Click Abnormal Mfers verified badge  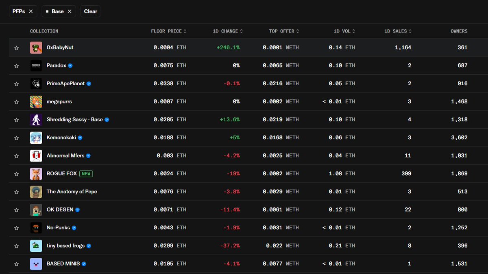88,155
